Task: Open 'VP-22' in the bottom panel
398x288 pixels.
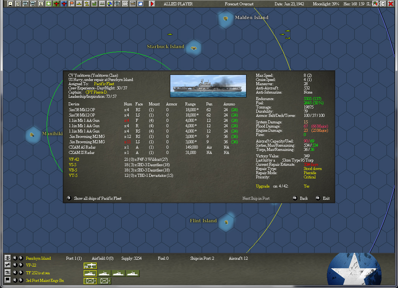Action: click(31, 265)
